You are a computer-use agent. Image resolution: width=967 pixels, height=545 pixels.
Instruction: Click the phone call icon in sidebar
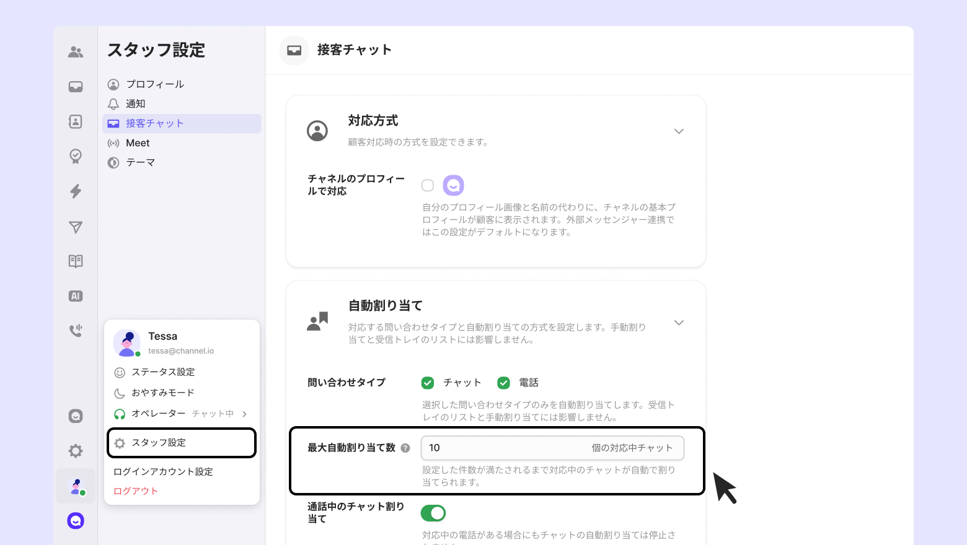pyautogui.click(x=76, y=331)
